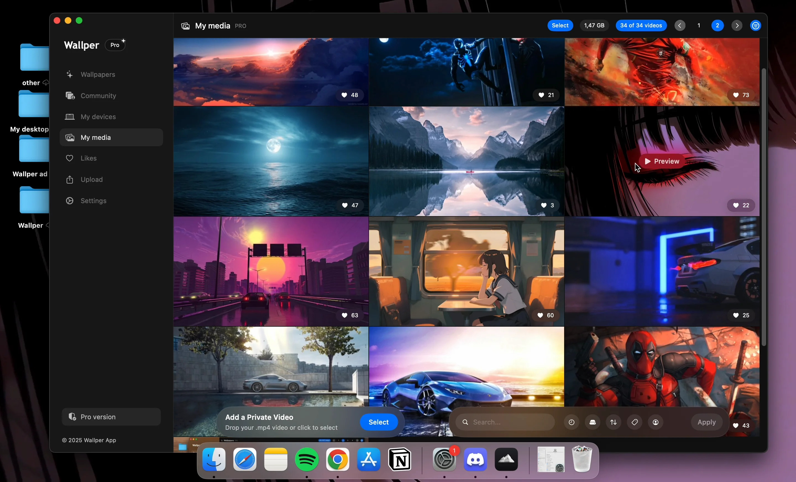Image resolution: width=796 pixels, height=482 pixels.
Task: Toggle like on Spider-Man wallpaper showing 21
Action: [x=546, y=95]
